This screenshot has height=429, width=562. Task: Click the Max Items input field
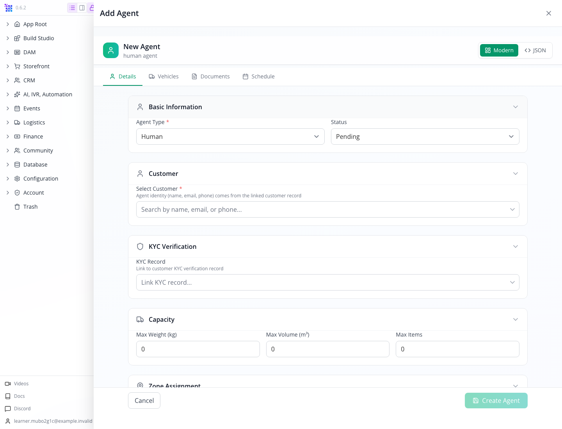click(457, 349)
